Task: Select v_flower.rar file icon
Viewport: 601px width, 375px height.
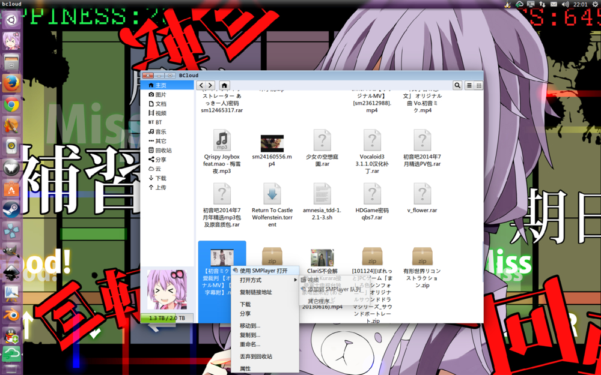Action: [422, 194]
